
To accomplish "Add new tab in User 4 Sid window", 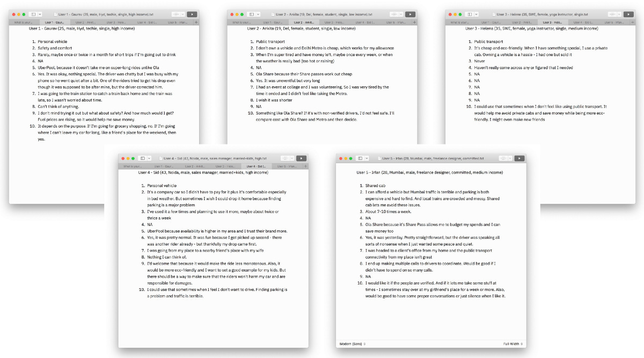I will pos(305,166).
